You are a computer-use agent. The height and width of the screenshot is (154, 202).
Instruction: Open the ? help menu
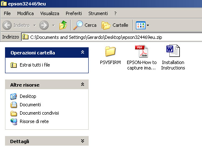point(115,13)
